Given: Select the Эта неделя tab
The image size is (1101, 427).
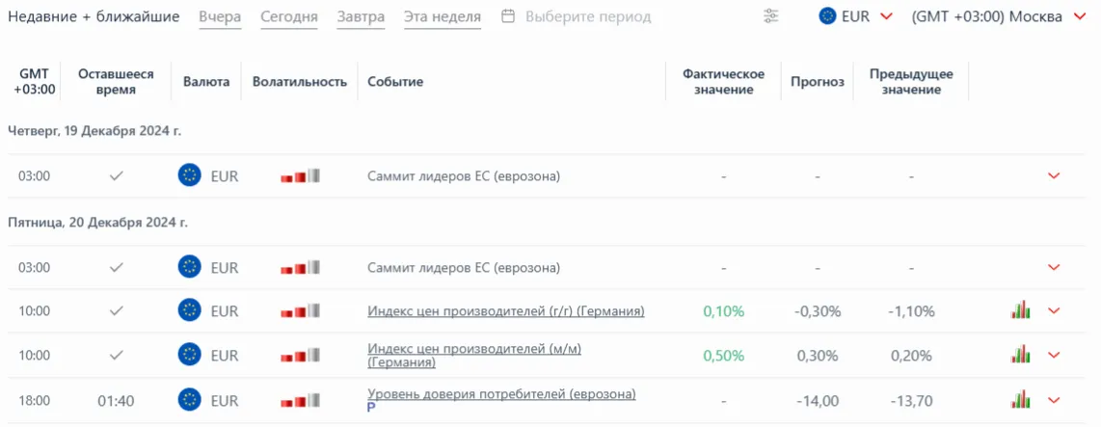Looking at the screenshot, I should pyautogui.click(x=442, y=17).
